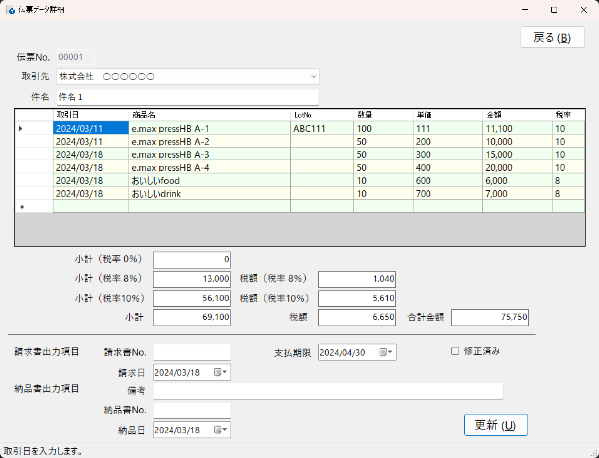This screenshot has height=458, width=599.
Task: Click the quantity cell 100
Action: (x=383, y=128)
